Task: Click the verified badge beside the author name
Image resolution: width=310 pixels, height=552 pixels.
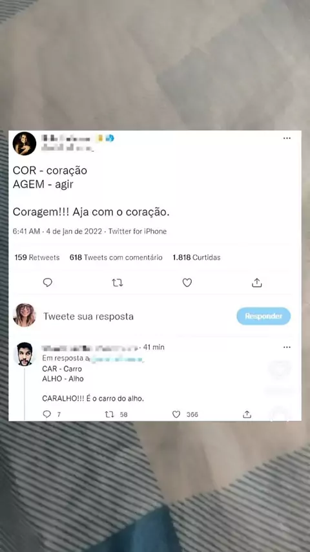Action: 110,138
